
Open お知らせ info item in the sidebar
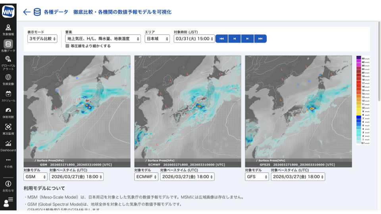point(8,186)
